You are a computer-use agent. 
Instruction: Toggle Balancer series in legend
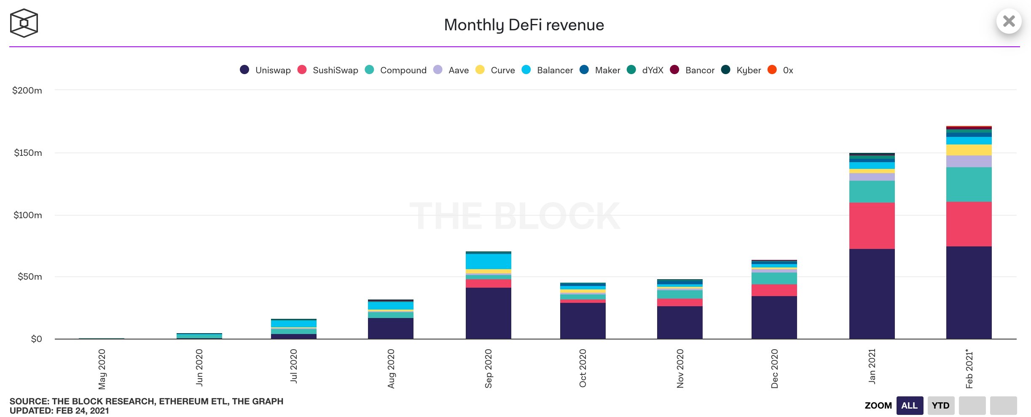tap(547, 70)
